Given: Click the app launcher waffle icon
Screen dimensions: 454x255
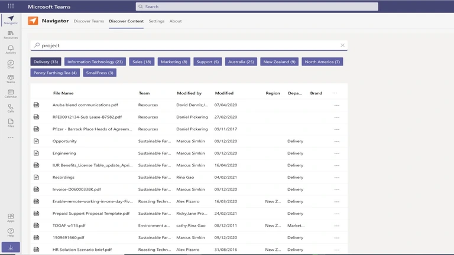Looking at the screenshot, I should [11, 6].
